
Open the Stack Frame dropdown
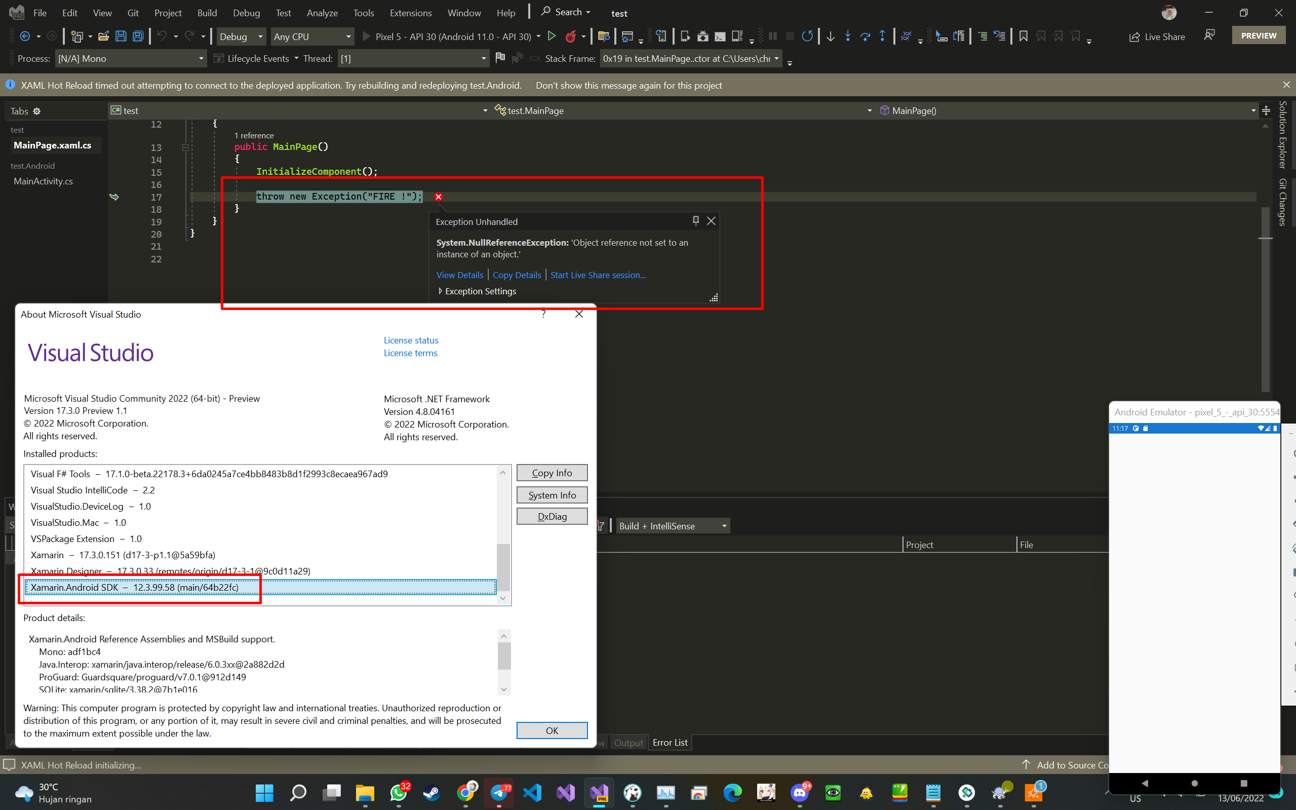pyautogui.click(x=691, y=58)
